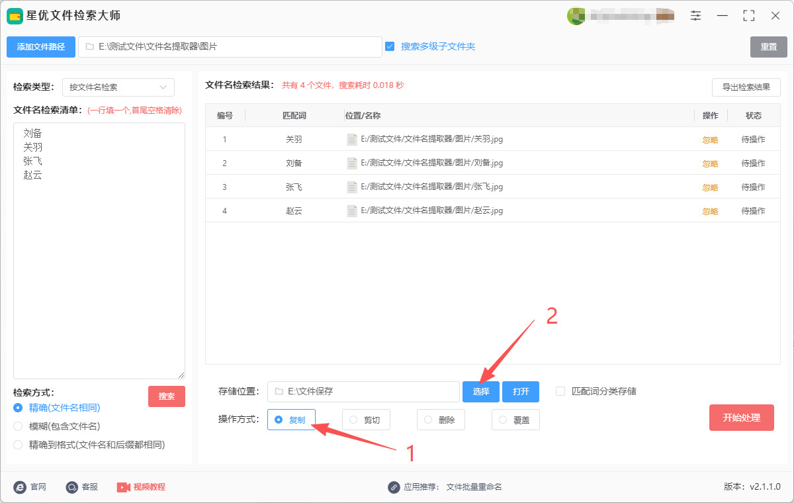Toggle fullscreen window icon

(749, 15)
